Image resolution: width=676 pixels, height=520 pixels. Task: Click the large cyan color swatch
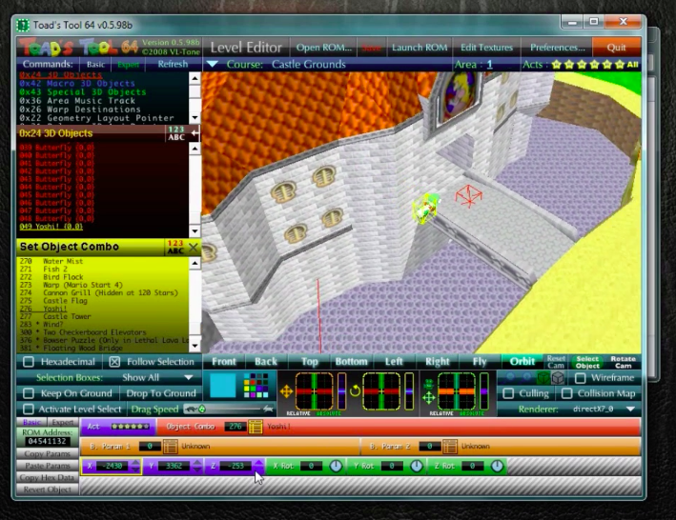(223, 385)
